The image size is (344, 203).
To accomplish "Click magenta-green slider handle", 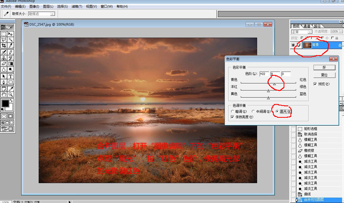I will pos(268,91).
